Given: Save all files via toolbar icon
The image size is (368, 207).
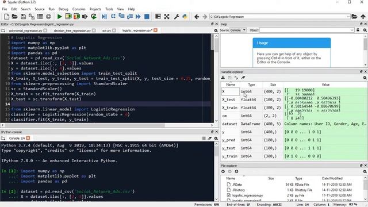Looking at the screenshot, I should 32,17.
